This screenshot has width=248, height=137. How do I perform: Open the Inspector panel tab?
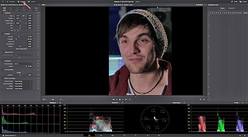coord(21,2)
